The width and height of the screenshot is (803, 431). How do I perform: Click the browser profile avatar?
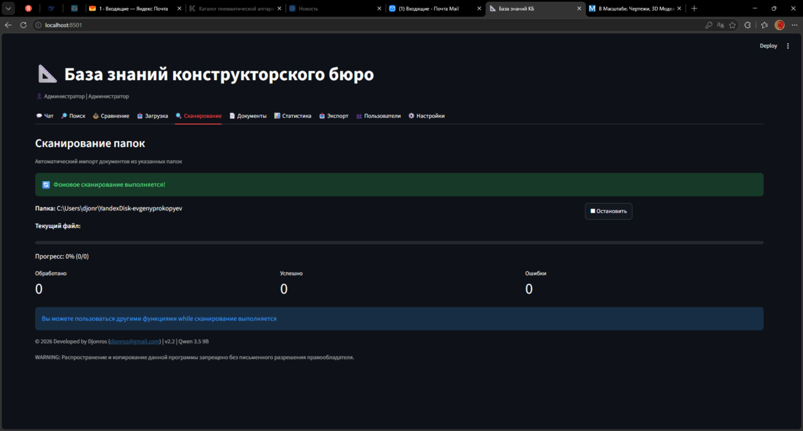tap(780, 25)
